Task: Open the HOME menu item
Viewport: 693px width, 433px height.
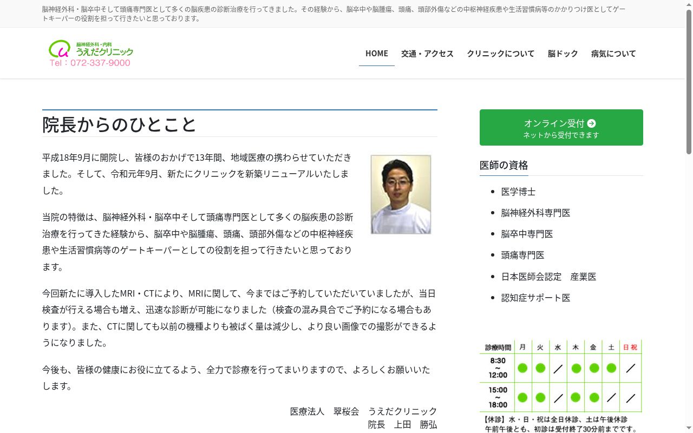Action: (x=377, y=53)
